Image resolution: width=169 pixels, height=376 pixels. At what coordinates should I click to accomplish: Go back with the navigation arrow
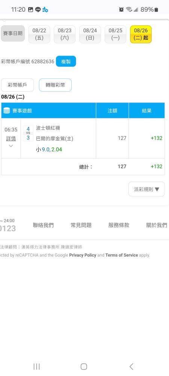click(131, 366)
